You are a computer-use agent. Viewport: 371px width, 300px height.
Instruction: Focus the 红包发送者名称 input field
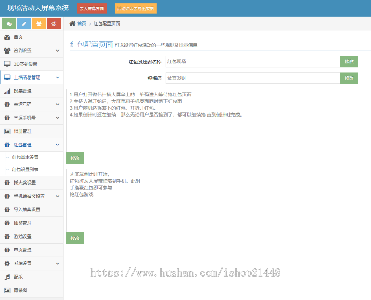click(253, 61)
